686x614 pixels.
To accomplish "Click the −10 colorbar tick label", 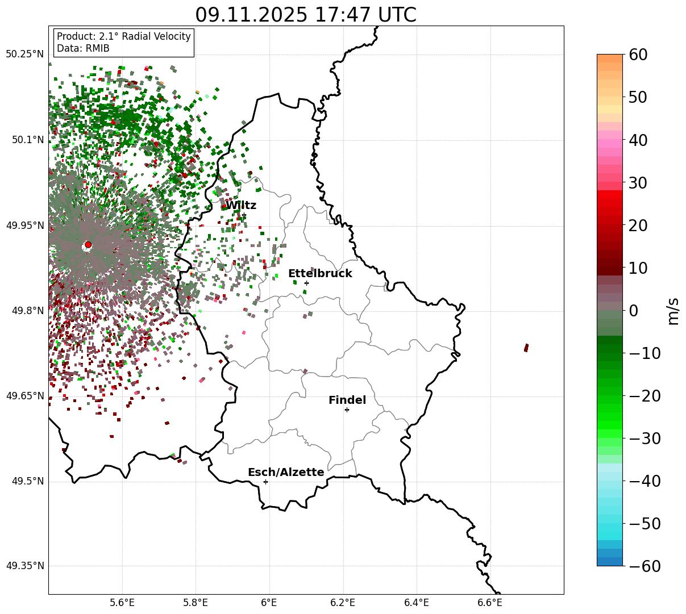I will pyautogui.click(x=644, y=353).
